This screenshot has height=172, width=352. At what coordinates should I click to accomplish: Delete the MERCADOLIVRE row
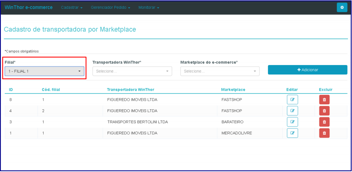pyautogui.click(x=324, y=133)
